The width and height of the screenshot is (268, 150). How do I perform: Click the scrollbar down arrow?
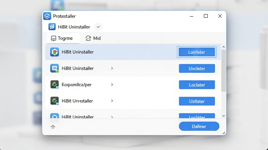[x=224, y=116]
